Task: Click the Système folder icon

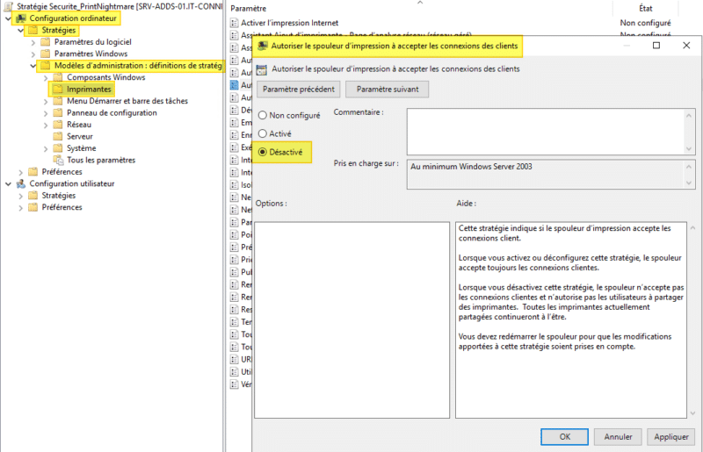Action: click(x=58, y=148)
